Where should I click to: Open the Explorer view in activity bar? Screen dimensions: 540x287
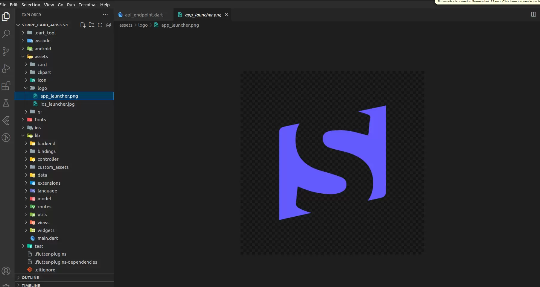(6, 16)
